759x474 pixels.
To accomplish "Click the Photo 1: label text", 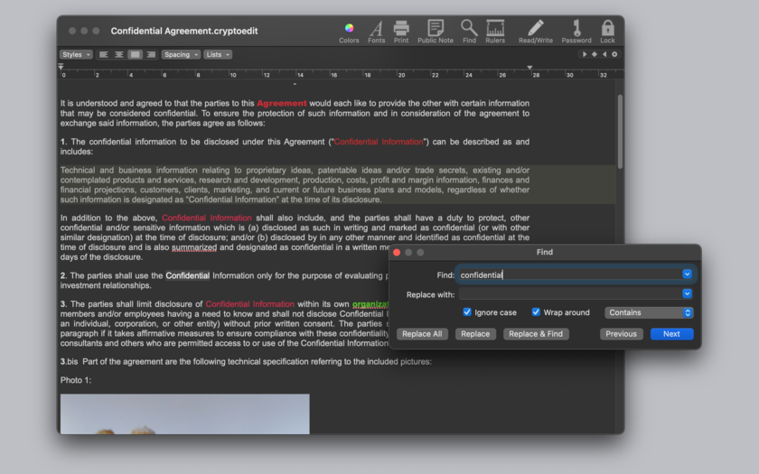I will tap(76, 380).
